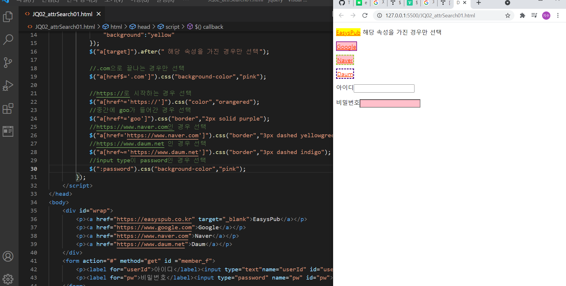This screenshot has width=566, height=286.
Task: Open the Naver link on the page
Action: 345,60
